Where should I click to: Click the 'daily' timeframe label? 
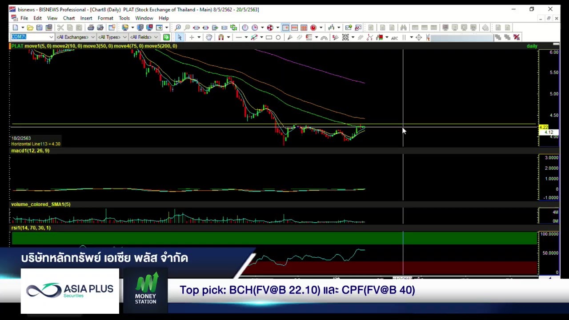coord(532,46)
